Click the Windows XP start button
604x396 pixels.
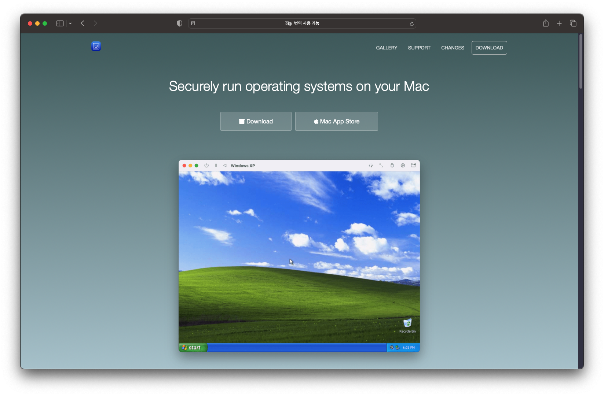[x=193, y=348]
